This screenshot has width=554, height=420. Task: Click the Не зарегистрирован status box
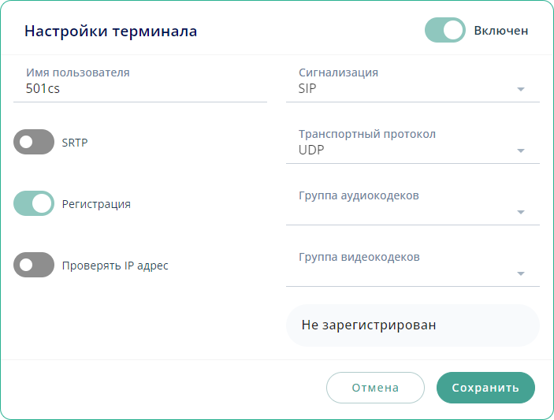pos(412,325)
